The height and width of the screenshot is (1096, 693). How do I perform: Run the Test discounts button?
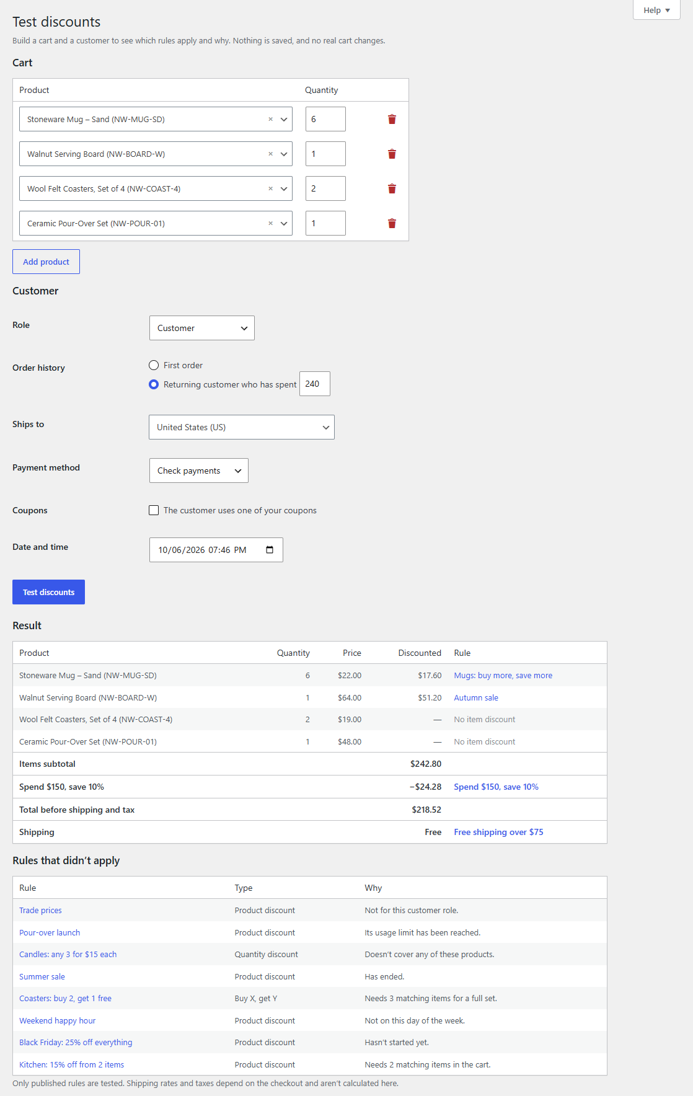coord(48,592)
